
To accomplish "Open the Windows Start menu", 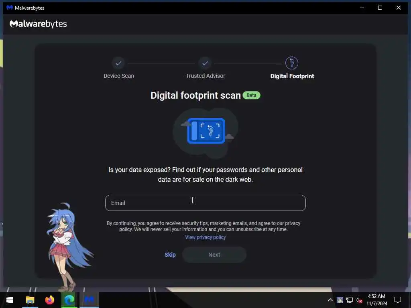I will coord(10,300).
